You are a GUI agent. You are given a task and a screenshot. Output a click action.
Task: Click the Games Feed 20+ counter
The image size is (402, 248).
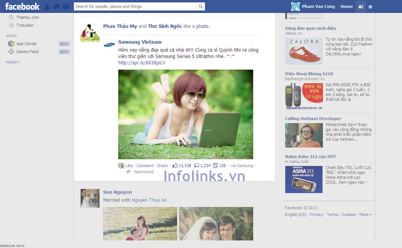coord(64,52)
